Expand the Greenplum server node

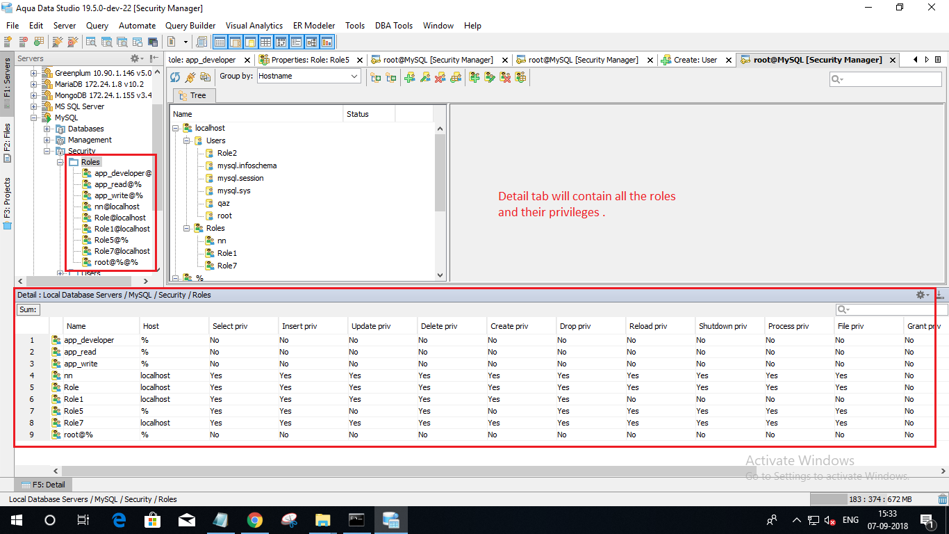tap(33, 73)
